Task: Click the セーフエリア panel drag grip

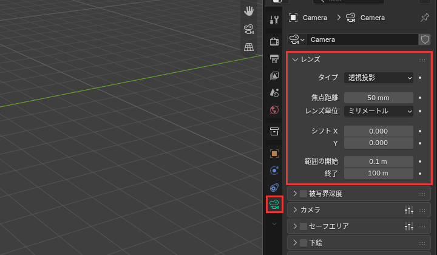Action: (422, 227)
